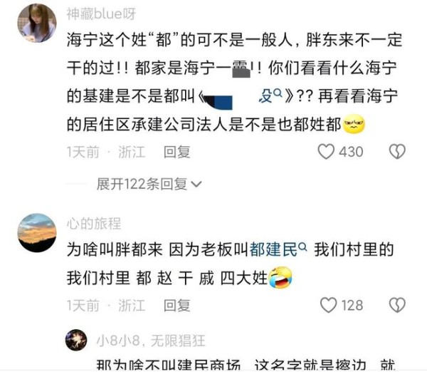The height and width of the screenshot is (372, 427).
Task: Click the username 心的旅程
Action: point(94,223)
